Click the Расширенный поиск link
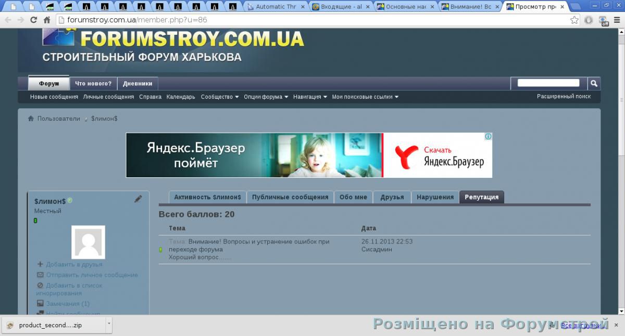Screen dimensions: 625x336 point(564,96)
